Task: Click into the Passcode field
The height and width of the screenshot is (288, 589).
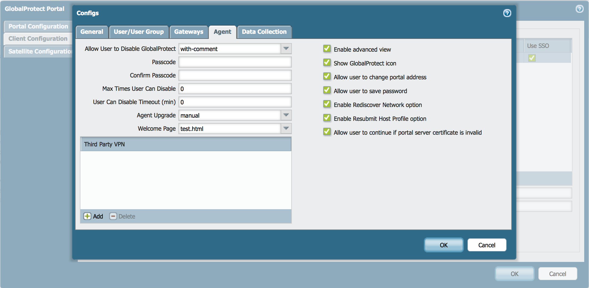Action: pos(235,62)
